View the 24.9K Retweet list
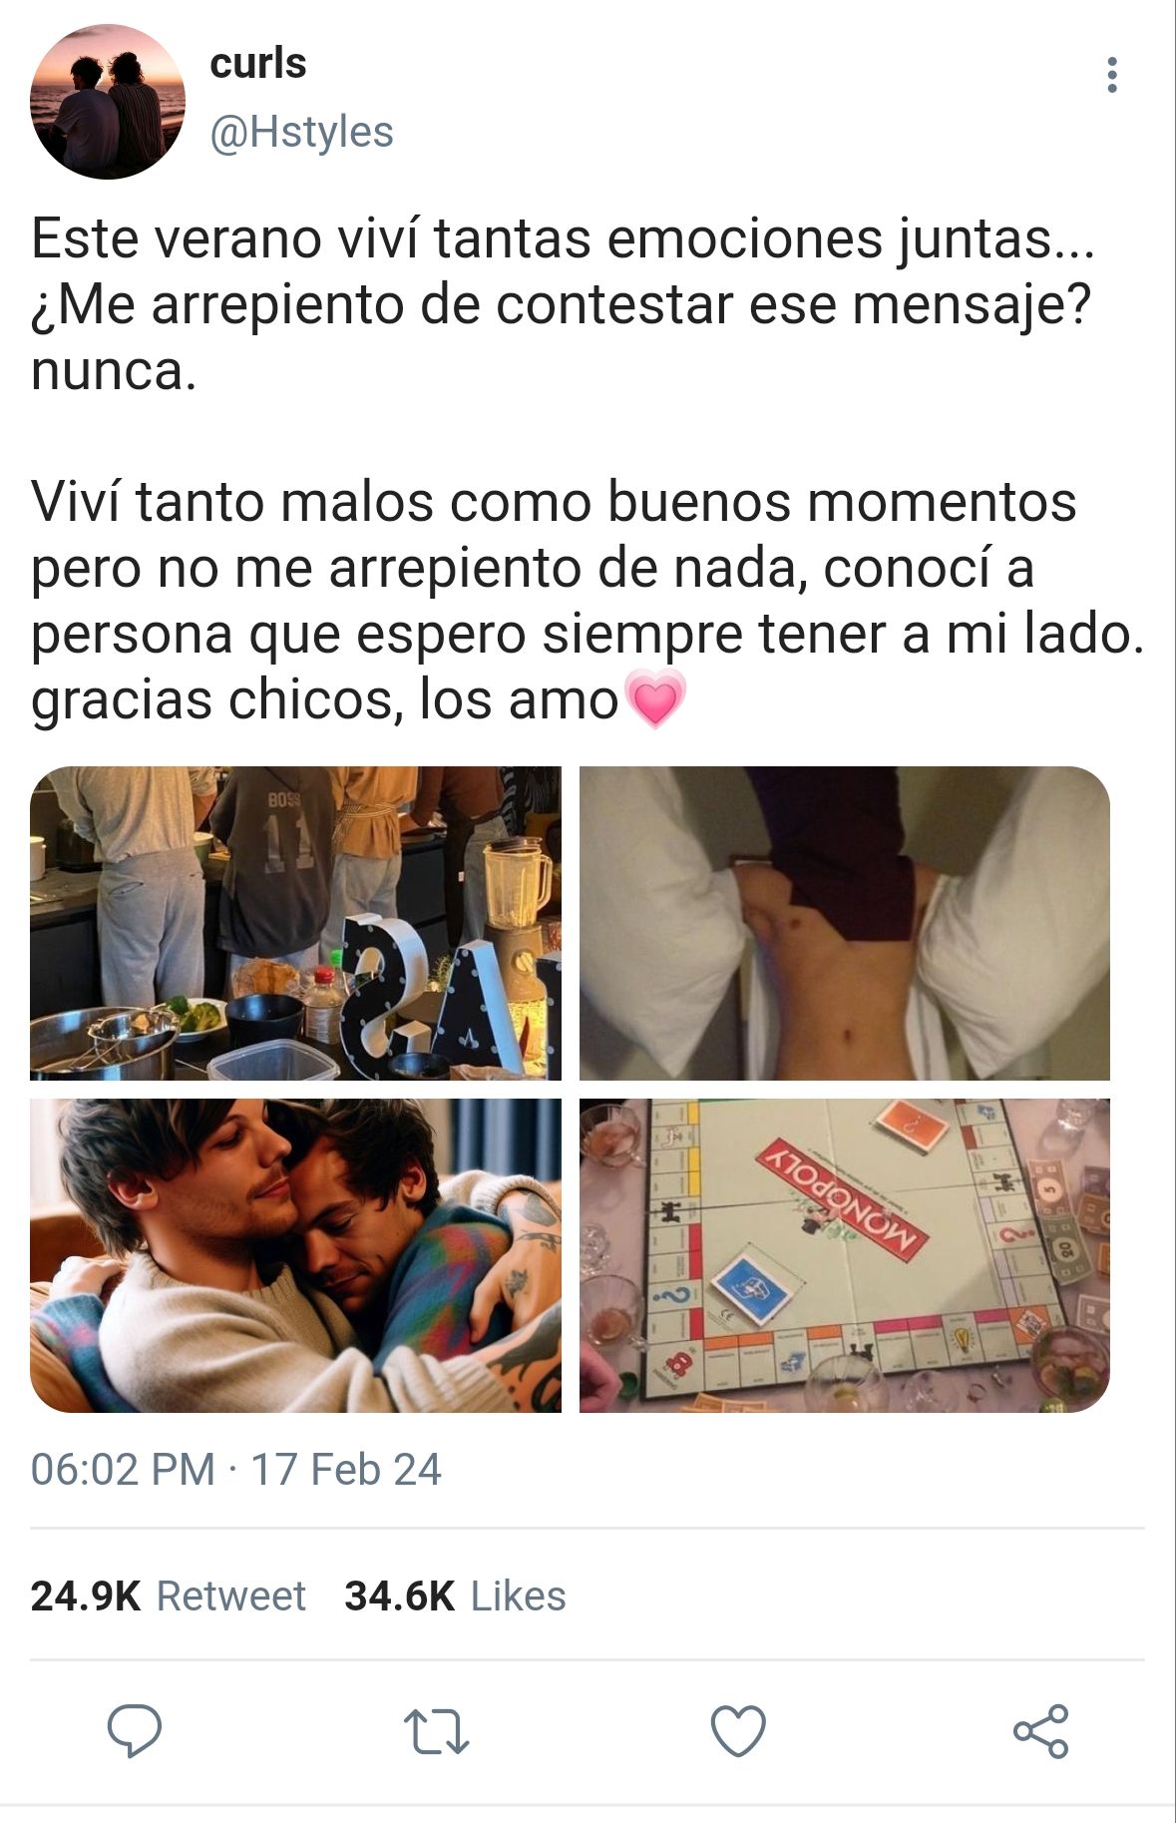The height and width of the screenshot is (1823, 1176). (x=168, y=1596)
